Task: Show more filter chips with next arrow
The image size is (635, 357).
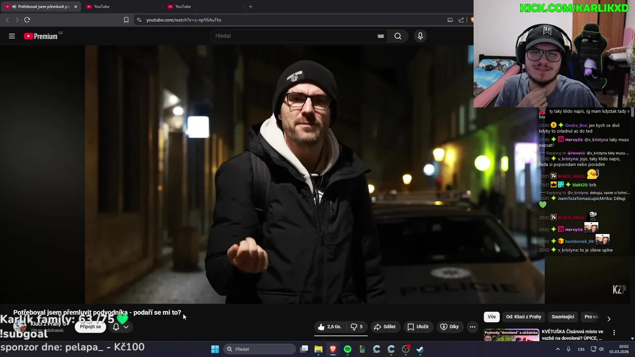Action: [609, 318]
